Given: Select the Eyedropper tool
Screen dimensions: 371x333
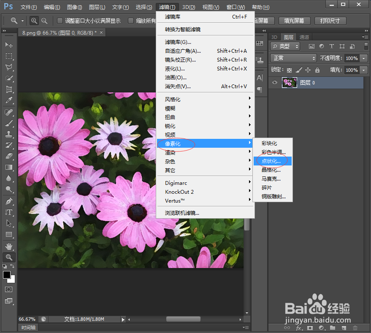Looking at the screenshot, I should click(x=9, y=100).
